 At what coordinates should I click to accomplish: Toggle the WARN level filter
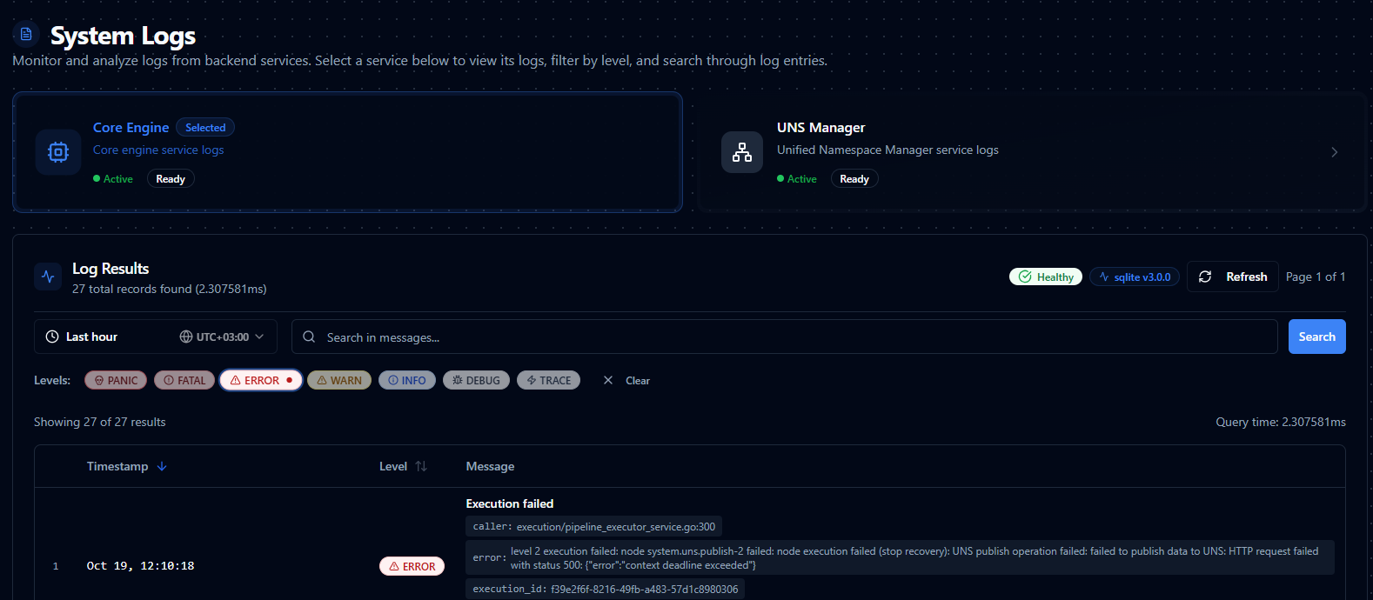click(x=339, y=380)
